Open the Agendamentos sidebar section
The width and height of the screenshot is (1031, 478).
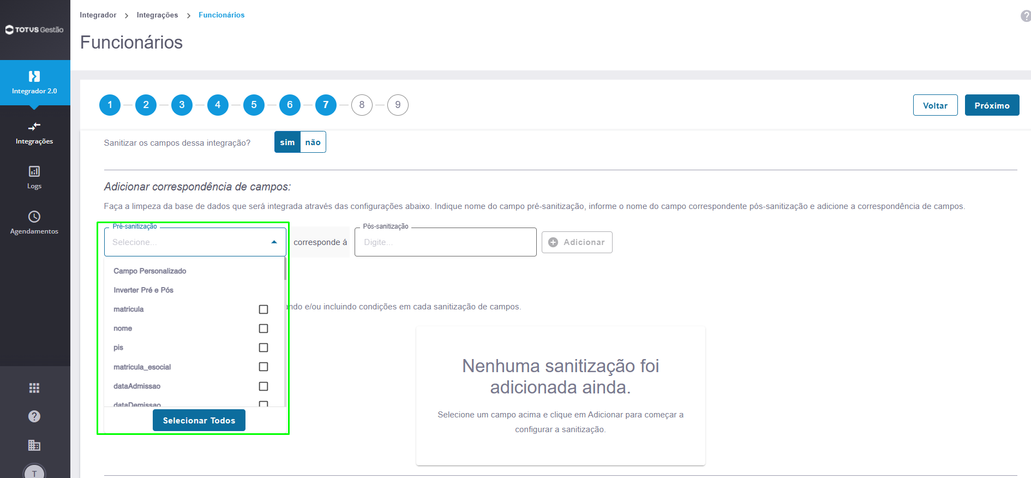[34, 223]
